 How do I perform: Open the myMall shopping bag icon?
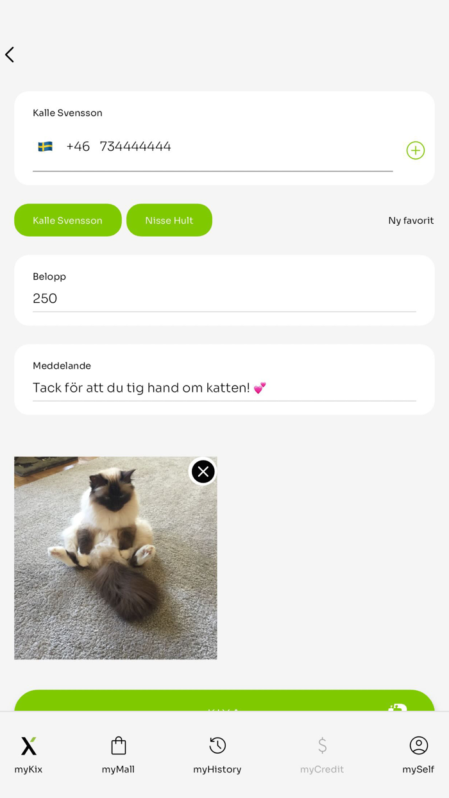[118, 745]
